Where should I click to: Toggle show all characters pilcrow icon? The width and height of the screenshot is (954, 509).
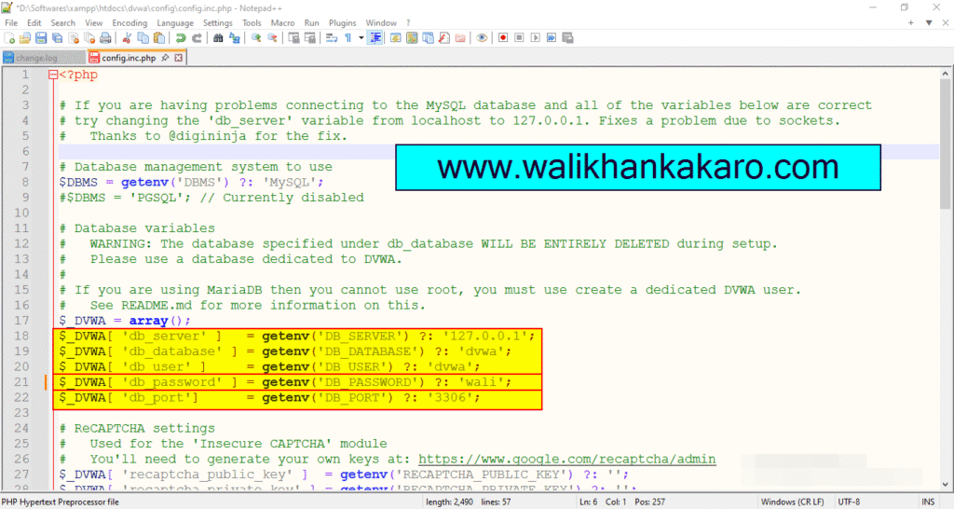[x=348, y=37]
